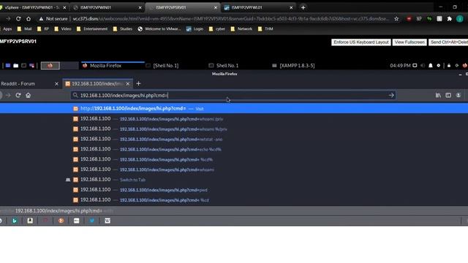468x263 pixels.
Task: Select the Switch to Tab suggestion
Action: click(234, 180)
